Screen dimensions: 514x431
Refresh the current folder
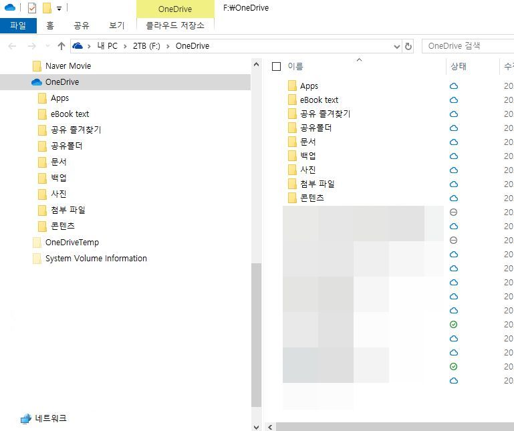[x=408, y=46]
